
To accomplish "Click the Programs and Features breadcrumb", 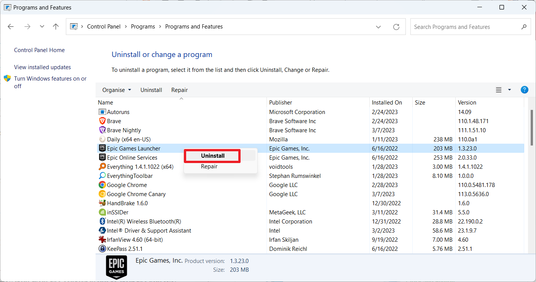I will pos(194,27).
